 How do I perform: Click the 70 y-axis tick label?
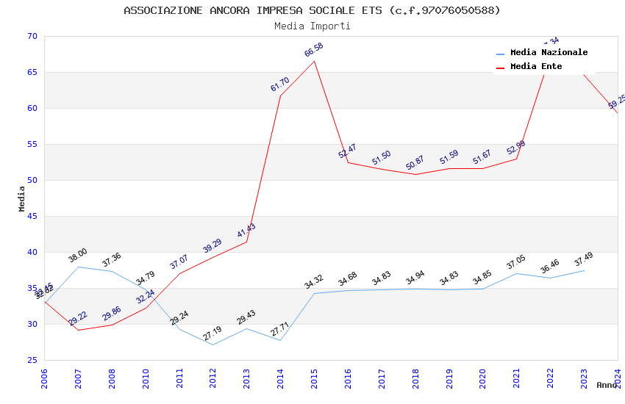[32, 36]
